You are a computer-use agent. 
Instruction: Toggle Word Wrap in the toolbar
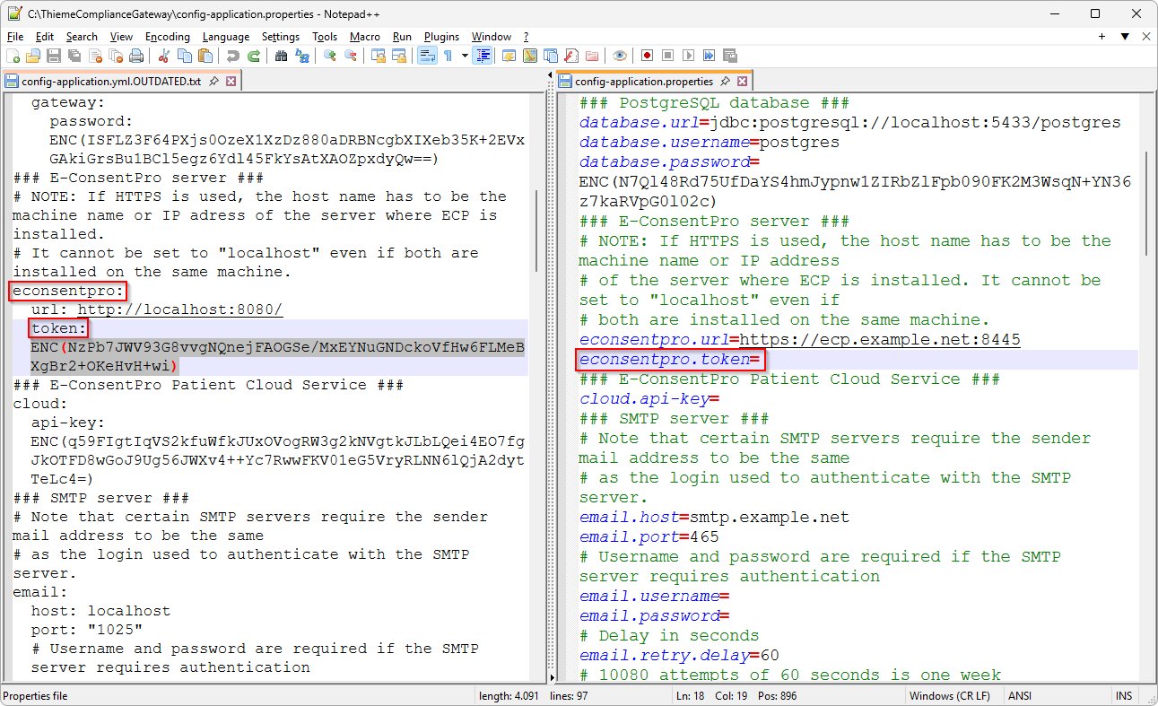tap(427, 56)
